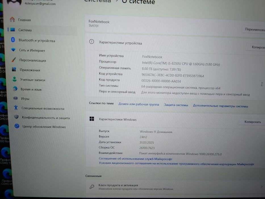Click the Bluetooth icon in sidebar
Viewport: 265px width, 199px height.
click(x=13, y=40)
